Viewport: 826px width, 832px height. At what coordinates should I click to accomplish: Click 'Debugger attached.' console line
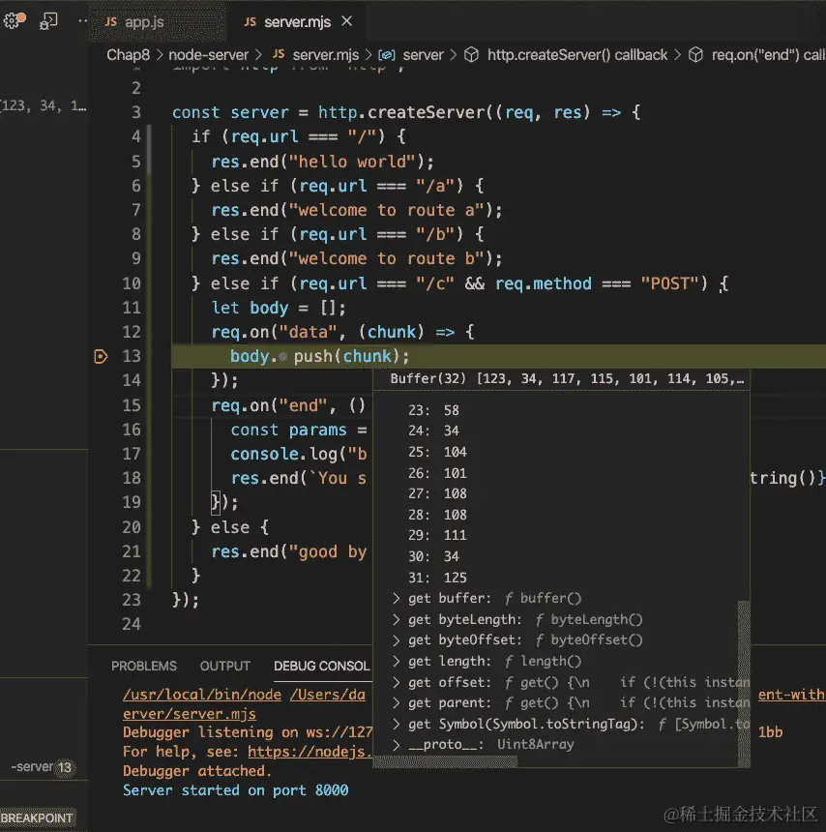pyautogui.click(x=196, y=771)
